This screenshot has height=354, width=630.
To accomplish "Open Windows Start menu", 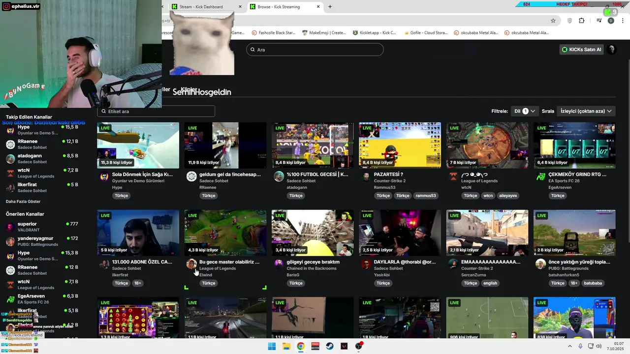I will coord(272,346).
